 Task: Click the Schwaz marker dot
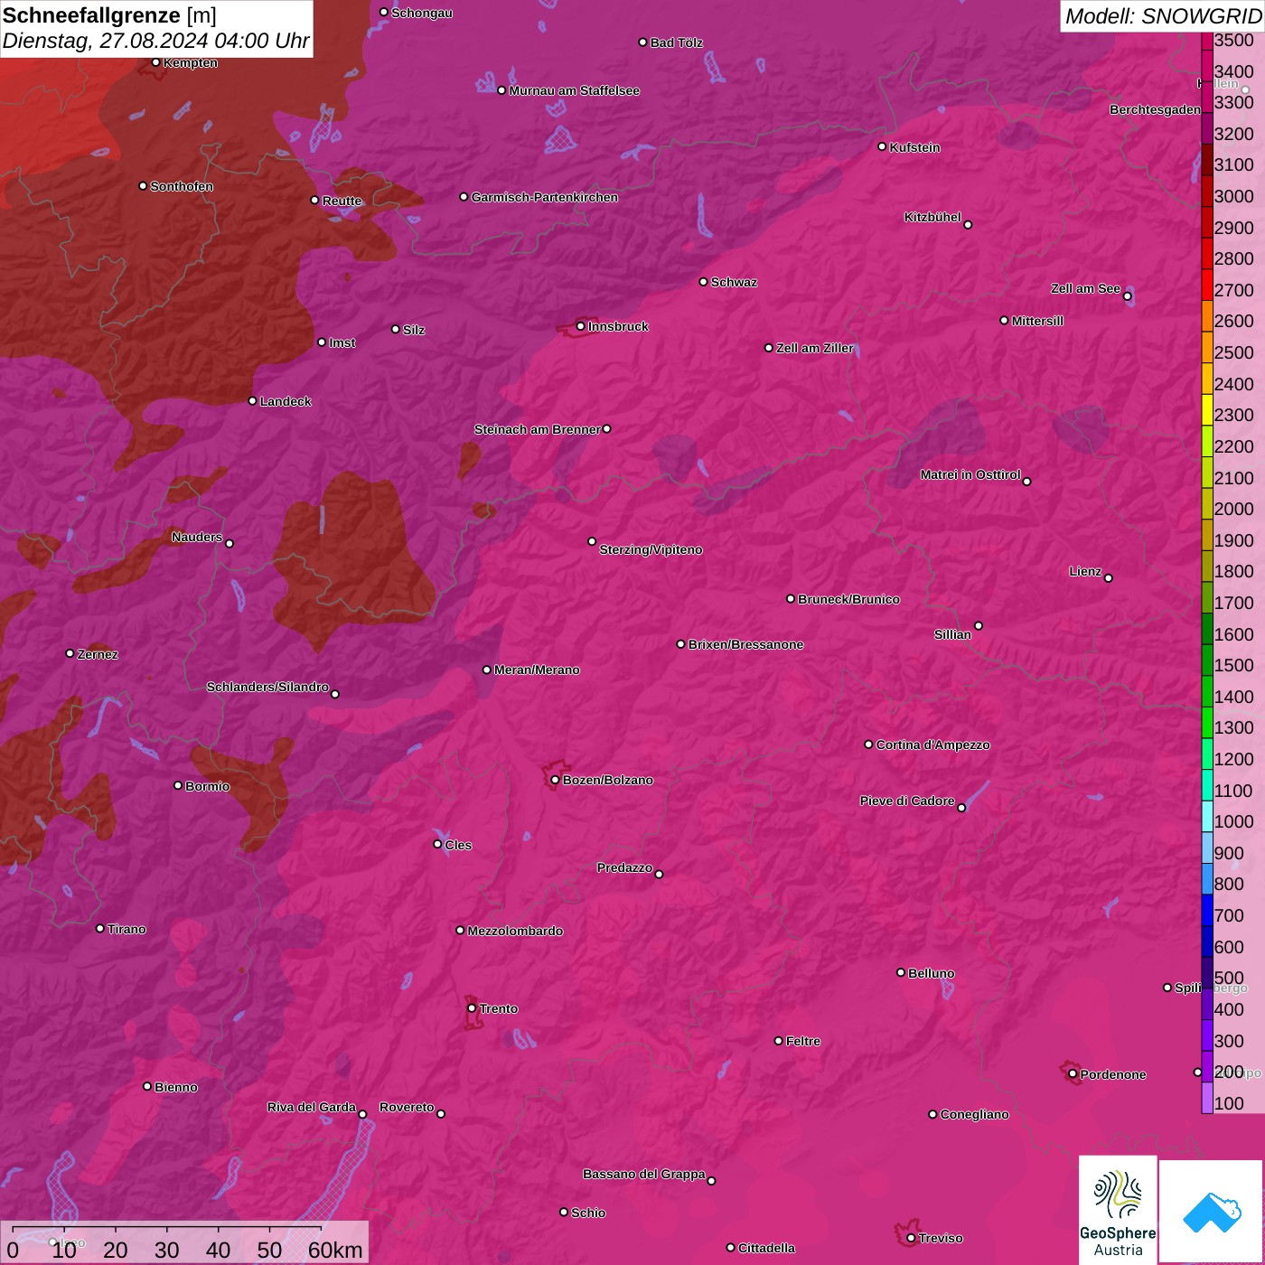click(x=703, y=282)
